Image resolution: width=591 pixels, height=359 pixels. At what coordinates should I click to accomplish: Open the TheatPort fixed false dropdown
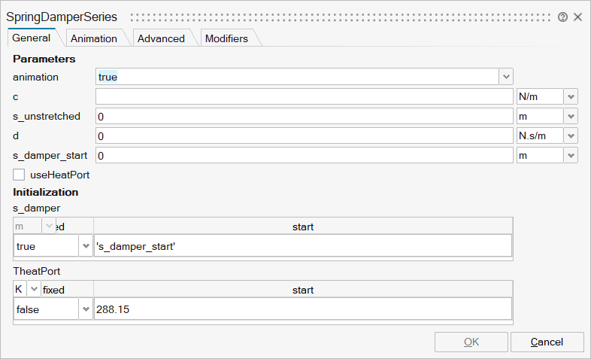tap(85, 309)
